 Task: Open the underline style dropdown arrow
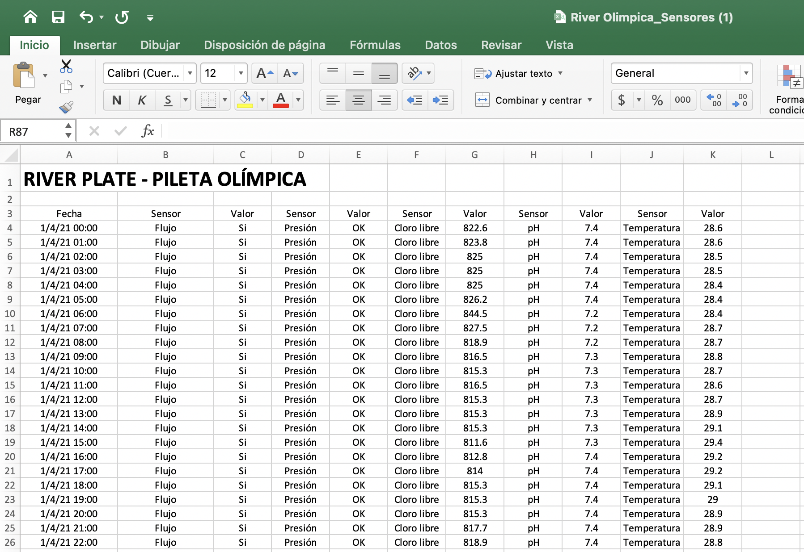186,100
